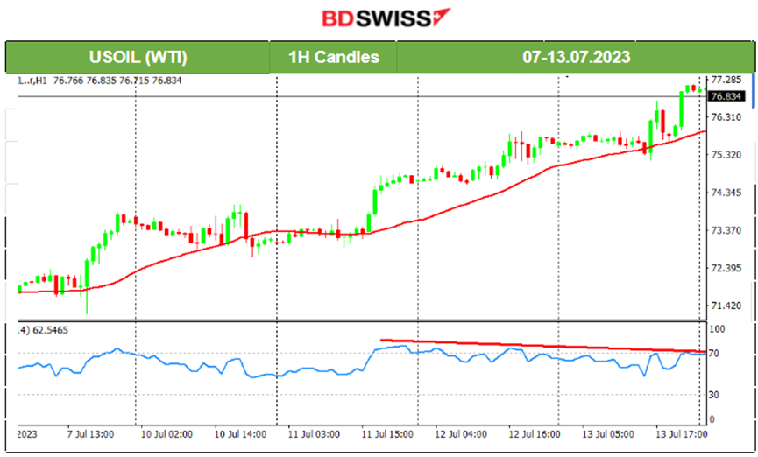Click the 12 Jul 04:00 time label
Screen dimensions: 758x457
click(459, 432)
